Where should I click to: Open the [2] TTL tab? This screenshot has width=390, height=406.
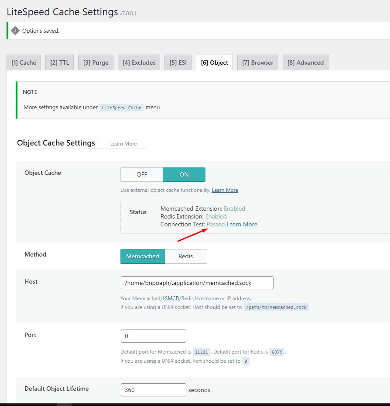(60, 62)
